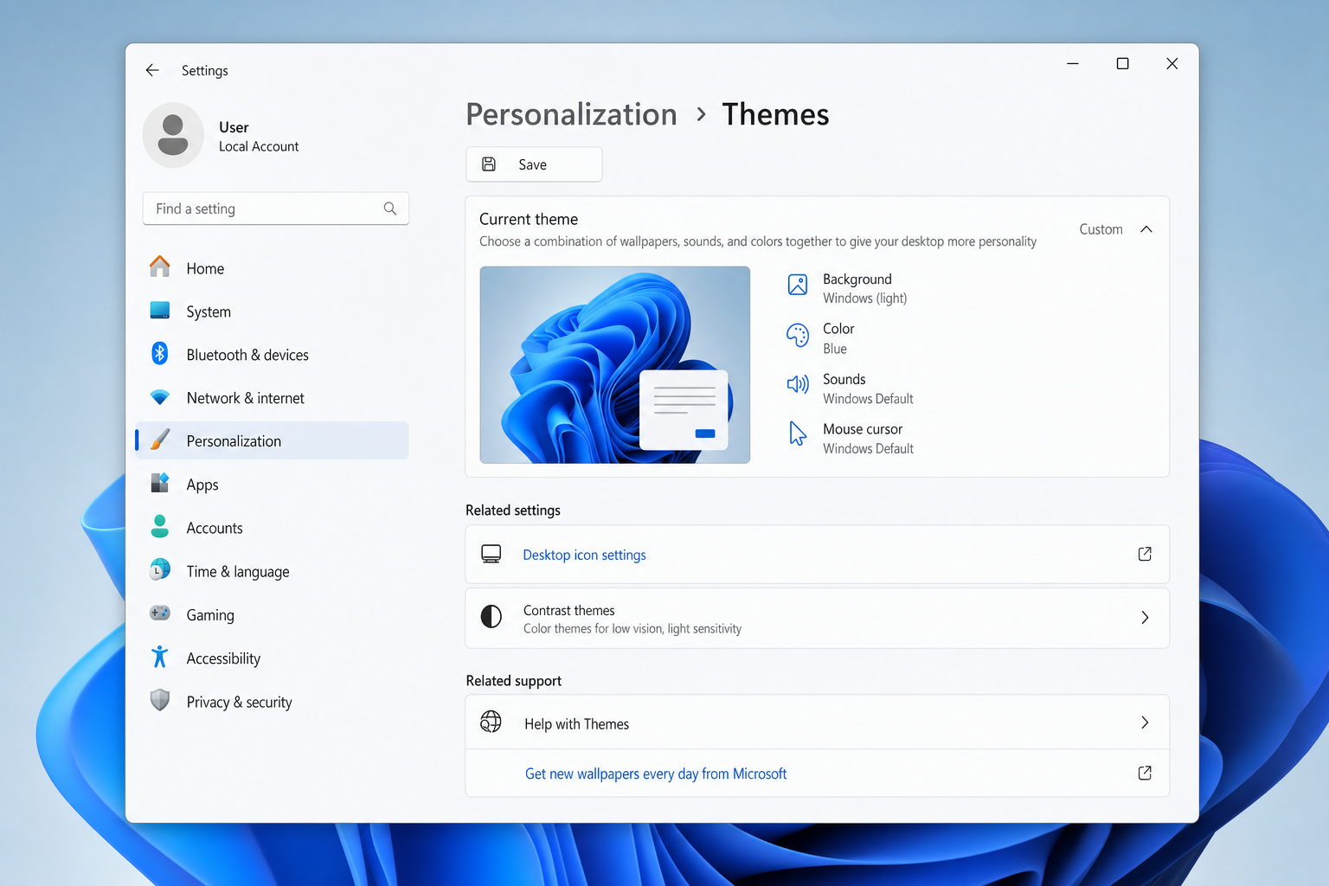
Task: Click the Accessibility figure icon
Action: pos(160,657)
